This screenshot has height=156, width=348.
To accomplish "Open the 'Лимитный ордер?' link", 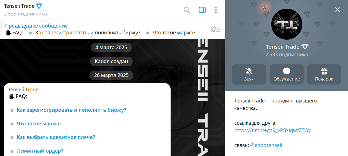I will [x=40, y=151].
